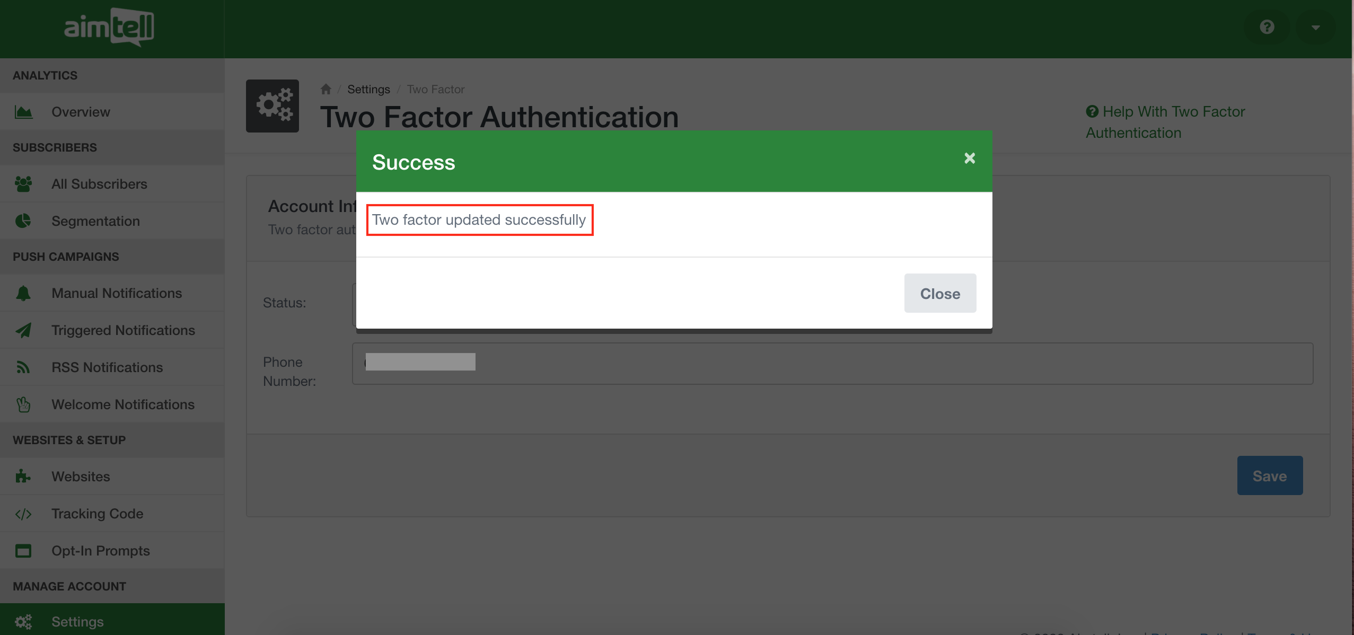Click the Tracking Code brackets icon
The image size is (1354, 635).
click(x=23, y=514)
